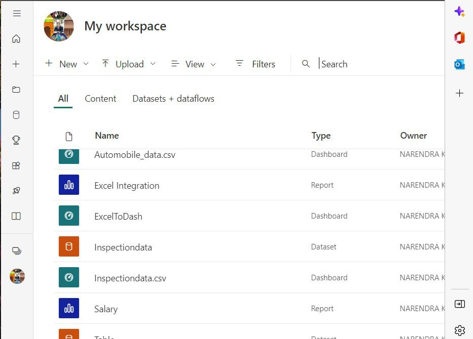The image size is (473, 339).
Task: Open the Data hub cylinder icon
Action: pyautogui.click(x=16, y=115)
